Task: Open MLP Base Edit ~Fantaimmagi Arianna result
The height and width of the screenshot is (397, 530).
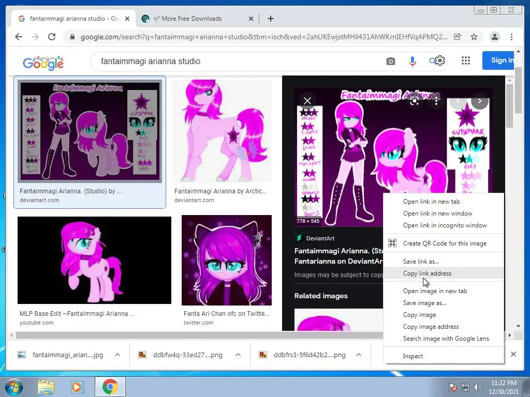Action: point(77,314)
